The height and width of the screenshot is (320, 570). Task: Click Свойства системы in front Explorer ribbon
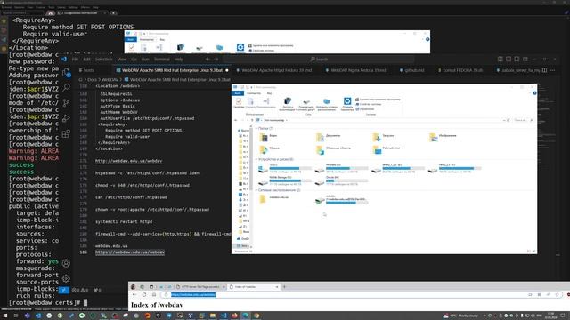368,104
